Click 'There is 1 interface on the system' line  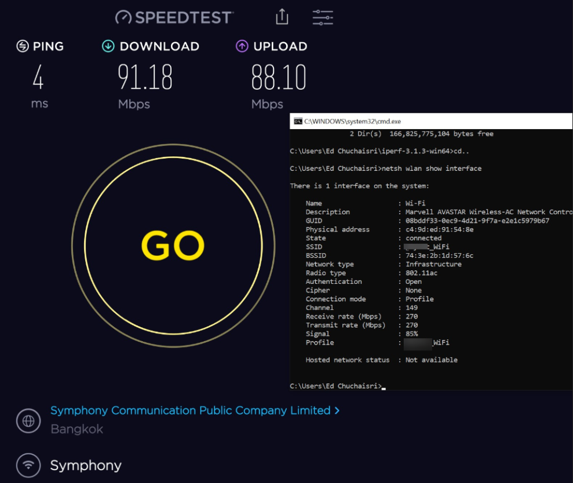point(359,186)
